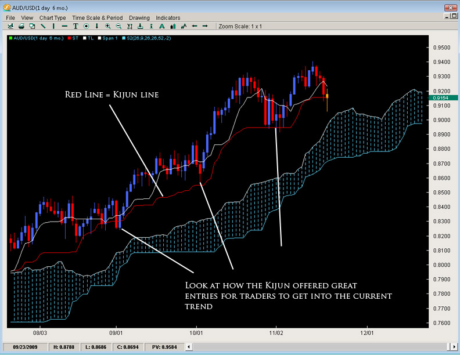Viewport: 460px width, 355px height.
Task: Select the horizontal line drawing tool
Action: 64,26
